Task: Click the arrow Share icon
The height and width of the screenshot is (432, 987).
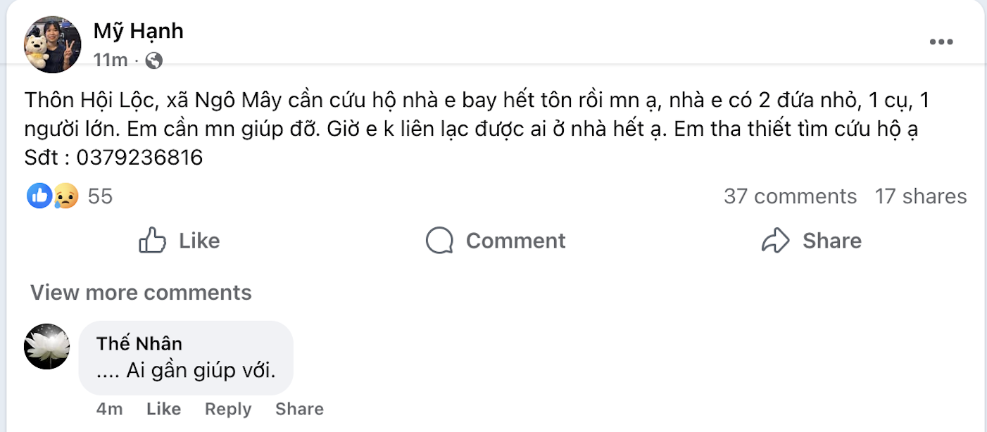Action: tap(776, 241)
